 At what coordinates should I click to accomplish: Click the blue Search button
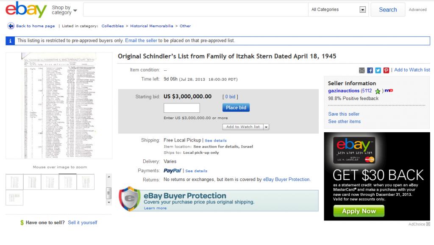point(387,9)
